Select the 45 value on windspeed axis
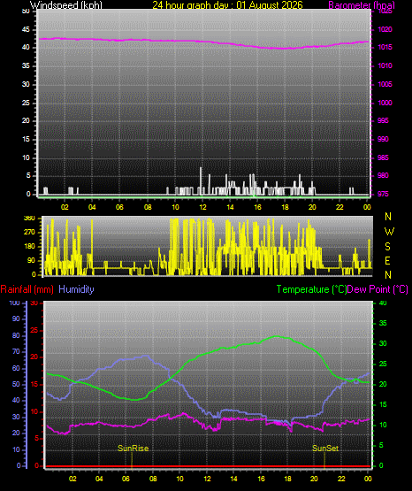The width and height of the screenshot is (412, 491). (26, 30)
